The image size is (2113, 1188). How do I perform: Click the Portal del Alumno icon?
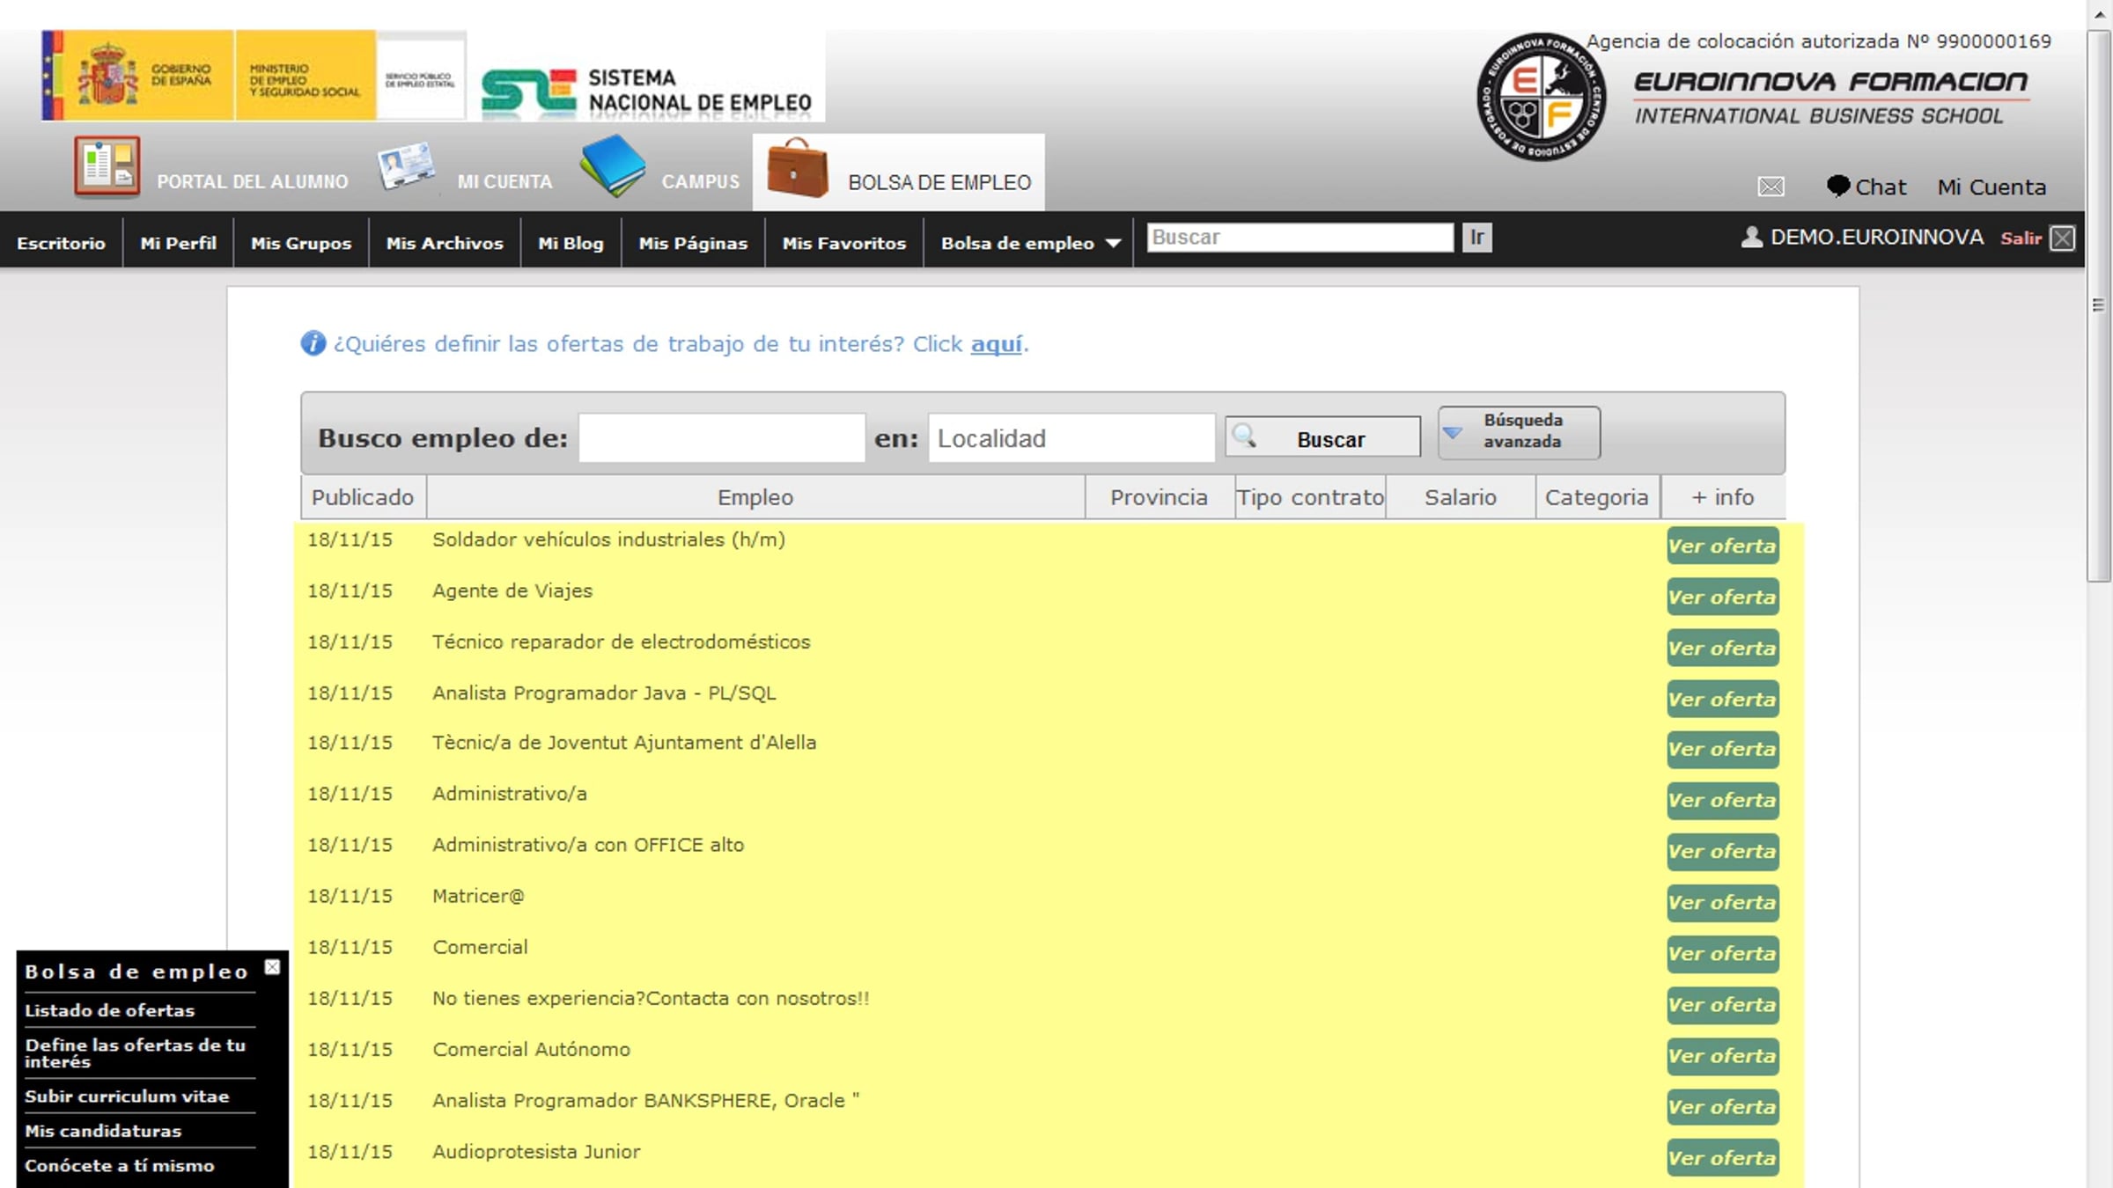pos(107,166)
